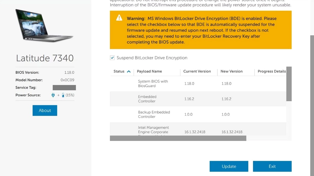Screen dimensions: 314x176
Task: Click the Update button
Action: coord(229,166)
